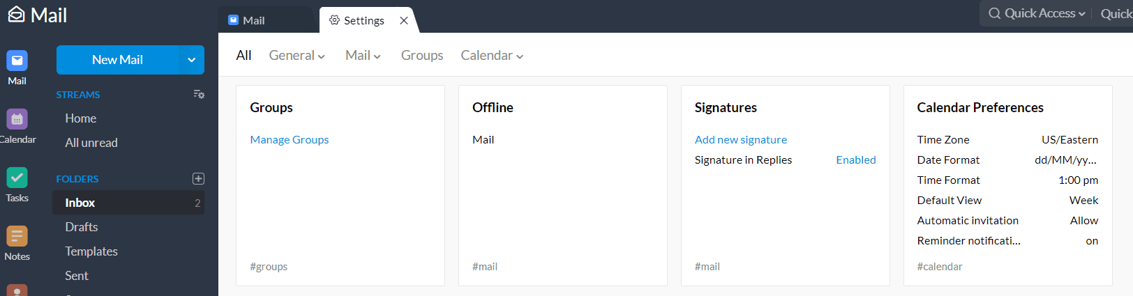Toggle Signature in Replies Enabled setting

point(855,160)
